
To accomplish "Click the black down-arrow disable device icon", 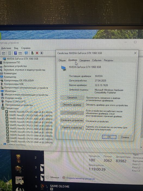I will tap(42, 53).
